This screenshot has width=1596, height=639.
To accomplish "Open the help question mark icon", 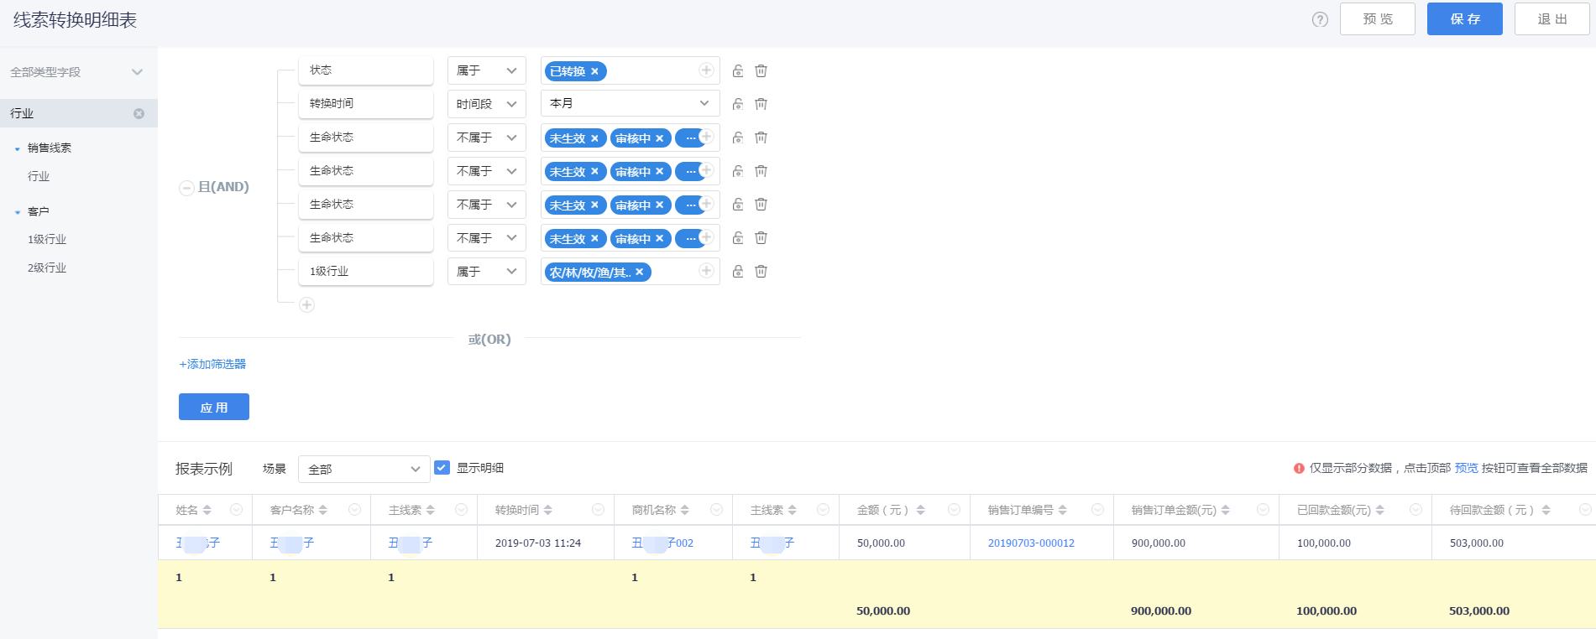I will (x=1320, y=19).
